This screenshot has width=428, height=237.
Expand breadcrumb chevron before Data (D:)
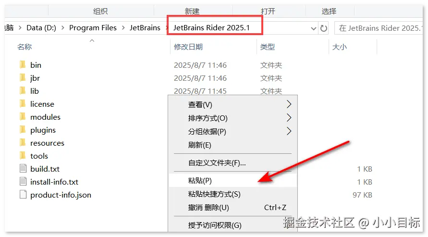pyautogui.click(x=20, y=28)
